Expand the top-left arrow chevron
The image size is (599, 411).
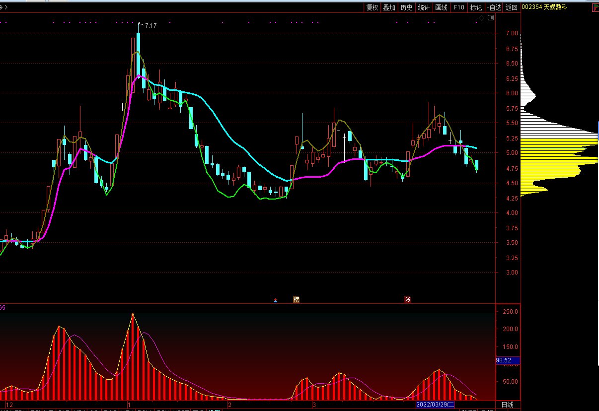[6, 7]
